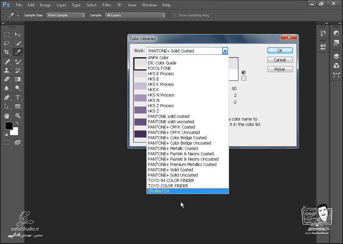This screenshot has width=343, height=244.
Task: Open the Filter menu
Action: pos(107,5)
